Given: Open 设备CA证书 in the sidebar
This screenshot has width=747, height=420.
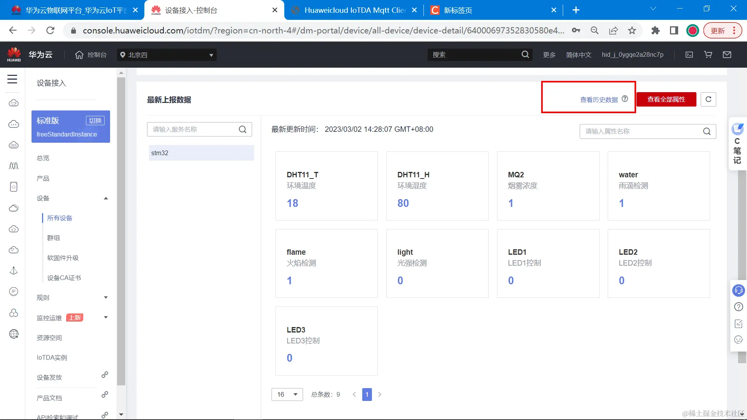Looking at the screenshot, I should (x=64, y=278).
